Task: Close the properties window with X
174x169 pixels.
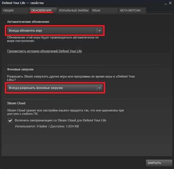Action: pos(170,3)
